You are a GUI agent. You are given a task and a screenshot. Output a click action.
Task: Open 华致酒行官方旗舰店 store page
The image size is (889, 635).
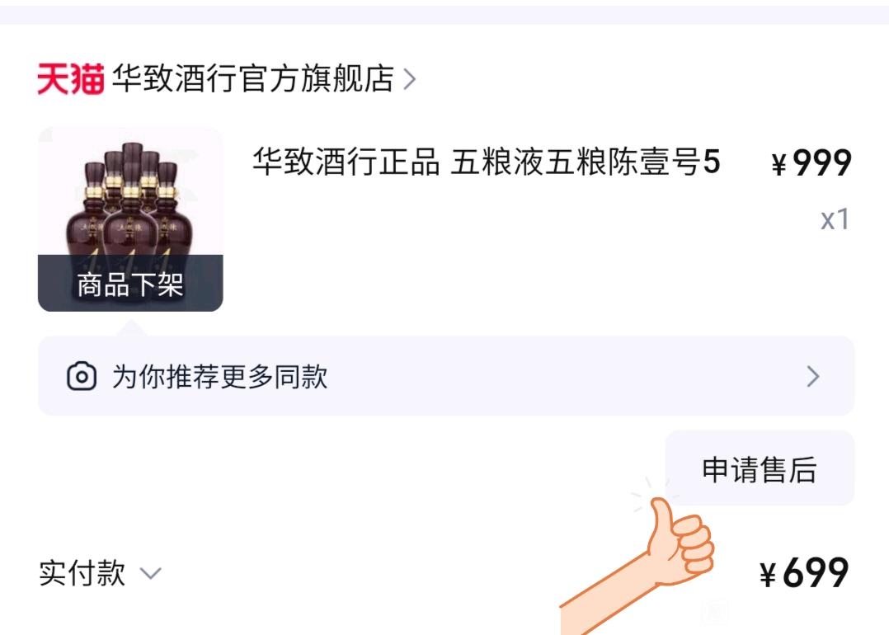(x=253, y=78)
